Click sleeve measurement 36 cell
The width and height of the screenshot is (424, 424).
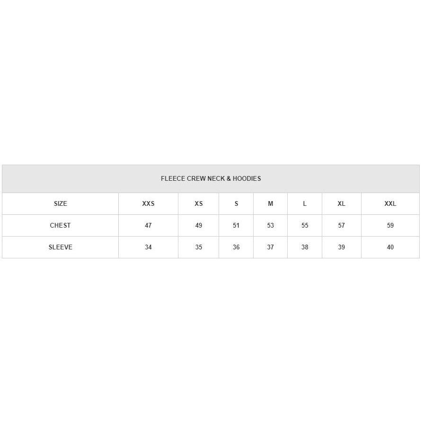(x=236, y=247)
